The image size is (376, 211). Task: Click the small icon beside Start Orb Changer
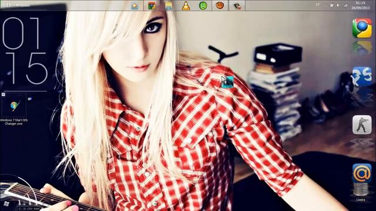point(30,98)
